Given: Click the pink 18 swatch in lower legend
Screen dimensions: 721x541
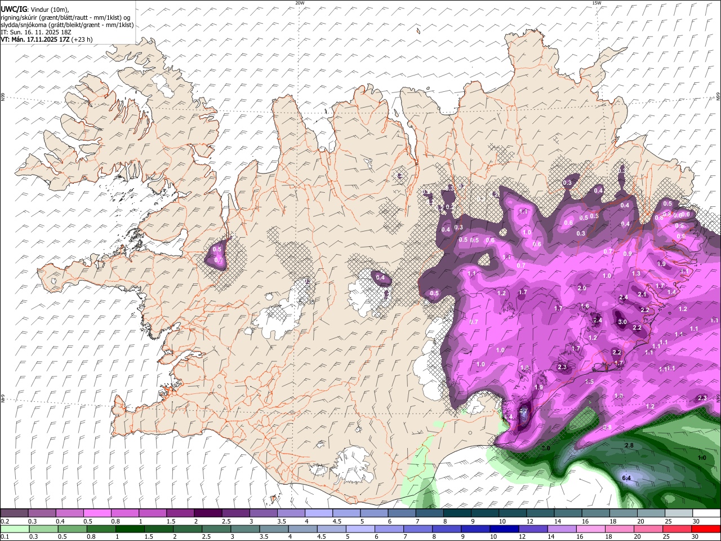Looking at the screenshot, I should tap(618, 529).
